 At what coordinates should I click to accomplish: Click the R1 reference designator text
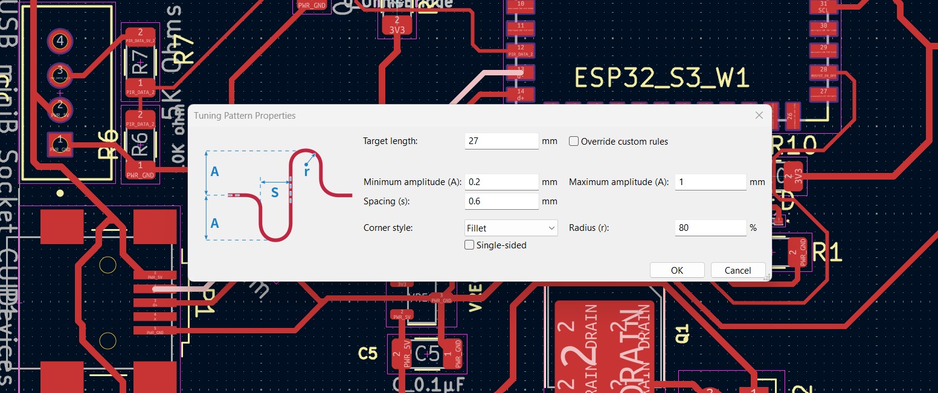(x=827, y=253)
